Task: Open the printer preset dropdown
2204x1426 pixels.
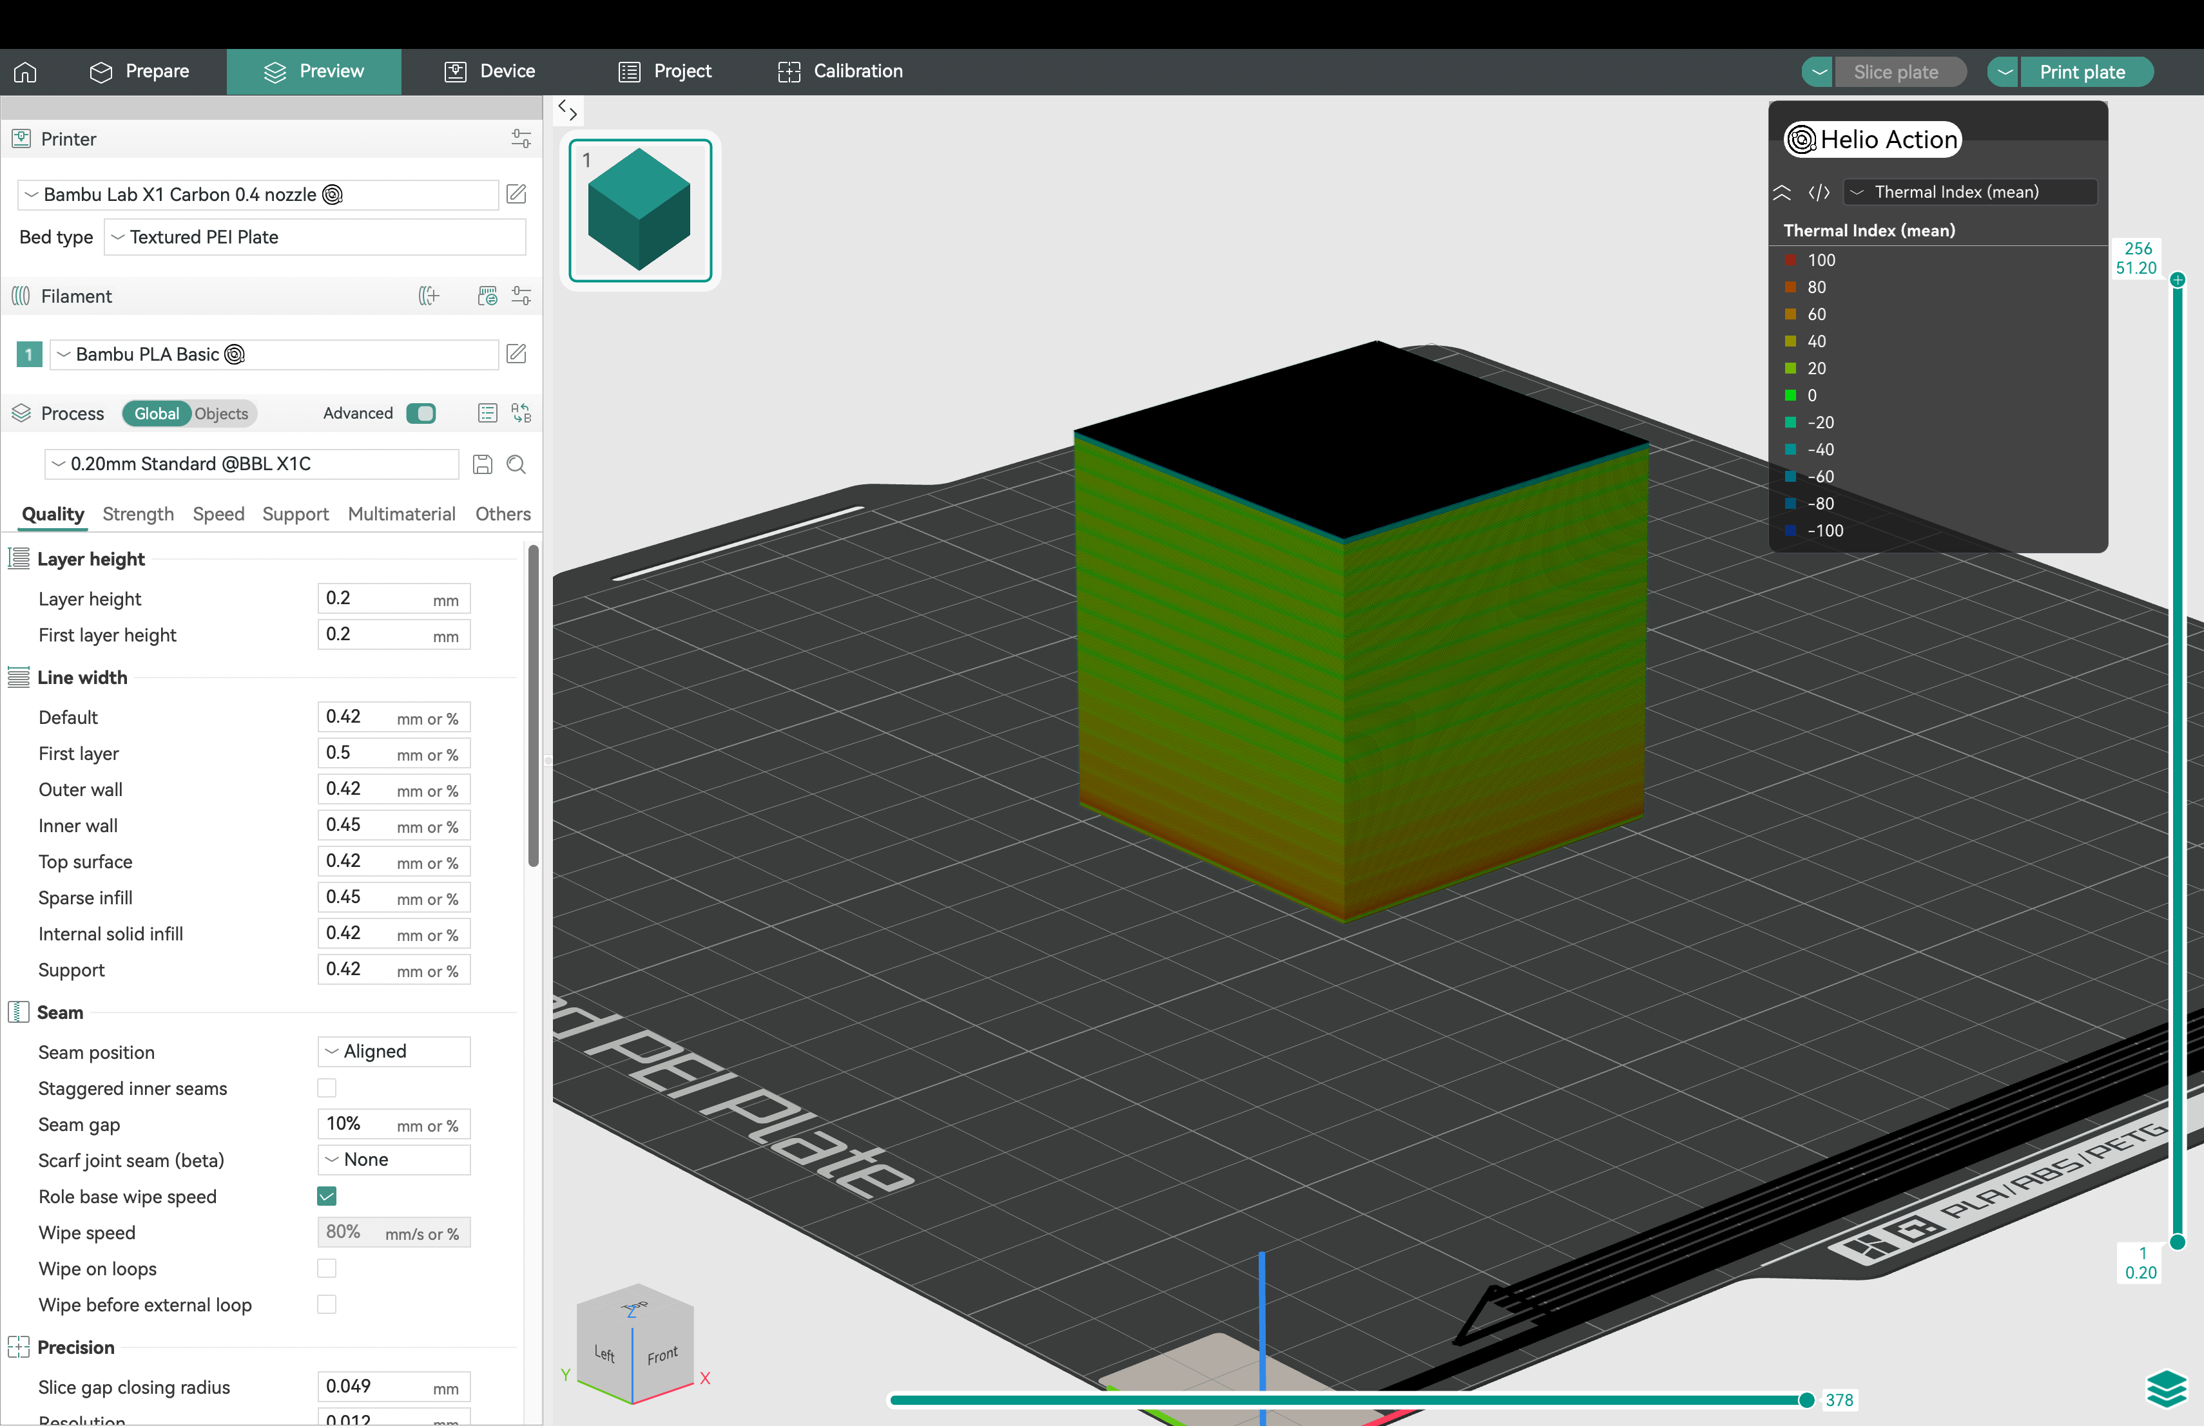Action: pos(258,195)
